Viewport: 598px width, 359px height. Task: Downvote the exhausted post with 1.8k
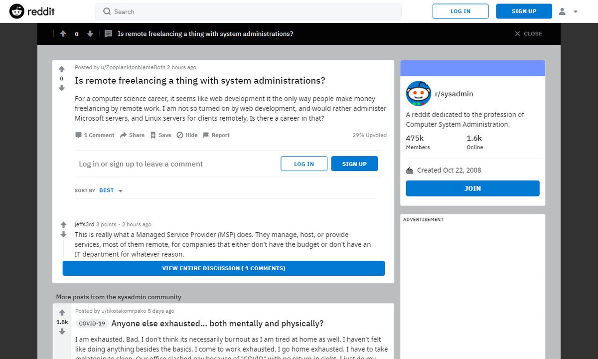tap(62, 332)
